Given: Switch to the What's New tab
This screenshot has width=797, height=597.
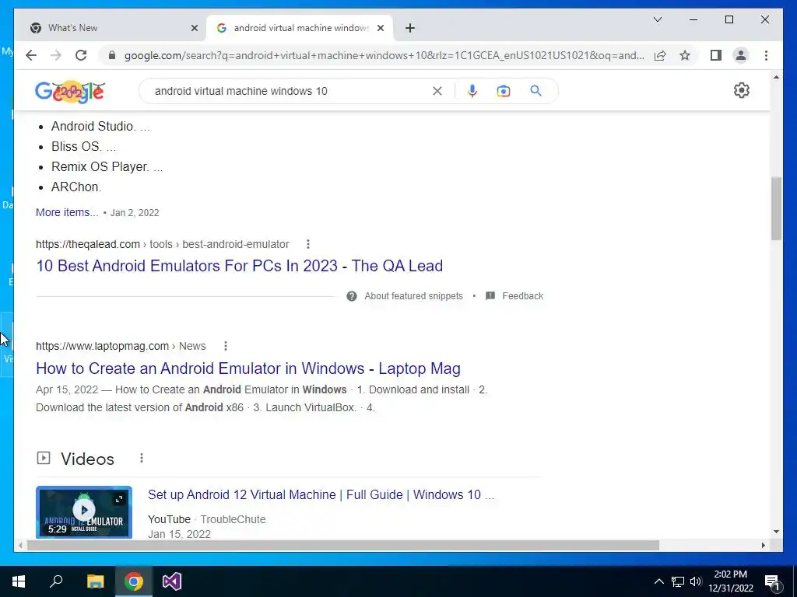Looking at the screenshot, I should (111, 28).
